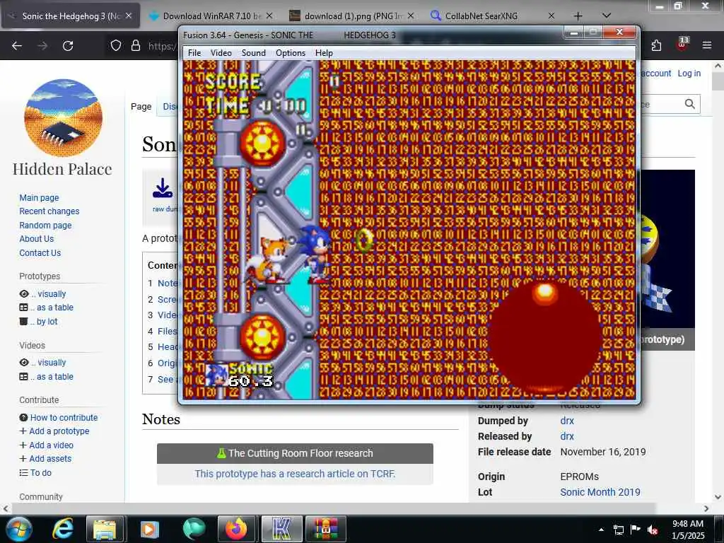Open the taskbar clock showing 9:48 AM
This screenshot has width=724, height=543.
click(688, 530)
